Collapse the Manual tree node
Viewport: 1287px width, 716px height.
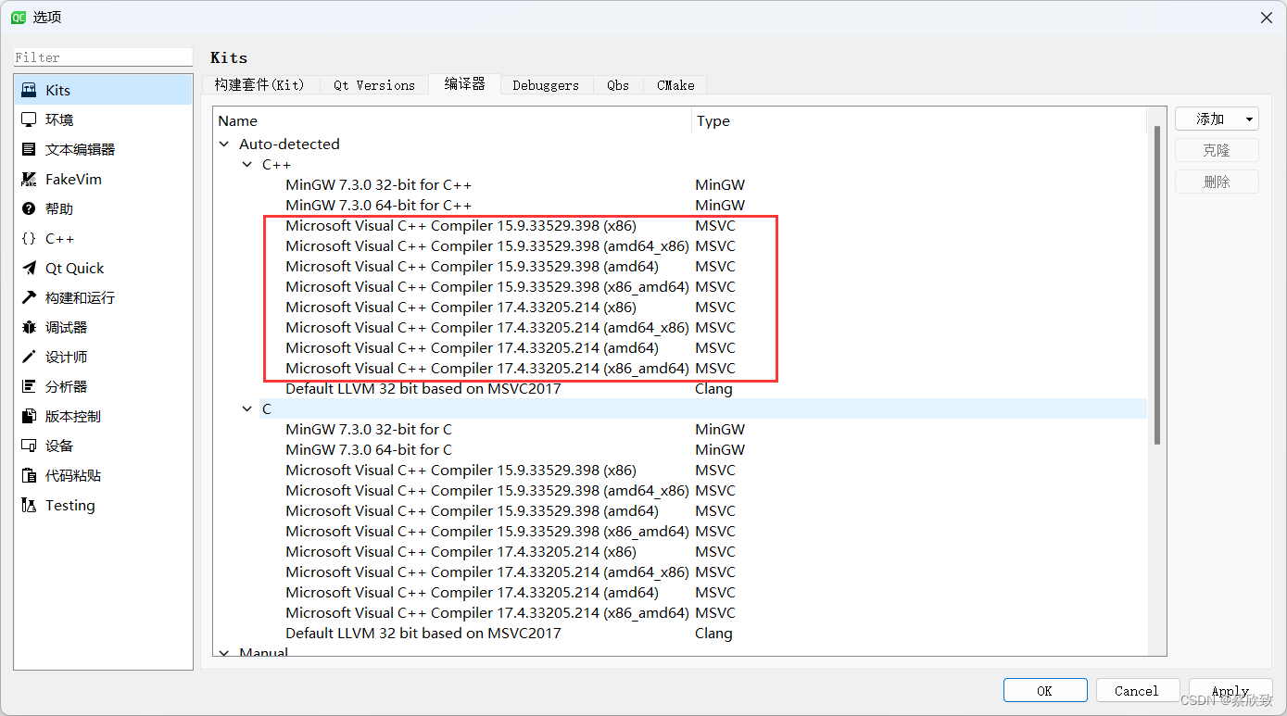click(224, 652)
